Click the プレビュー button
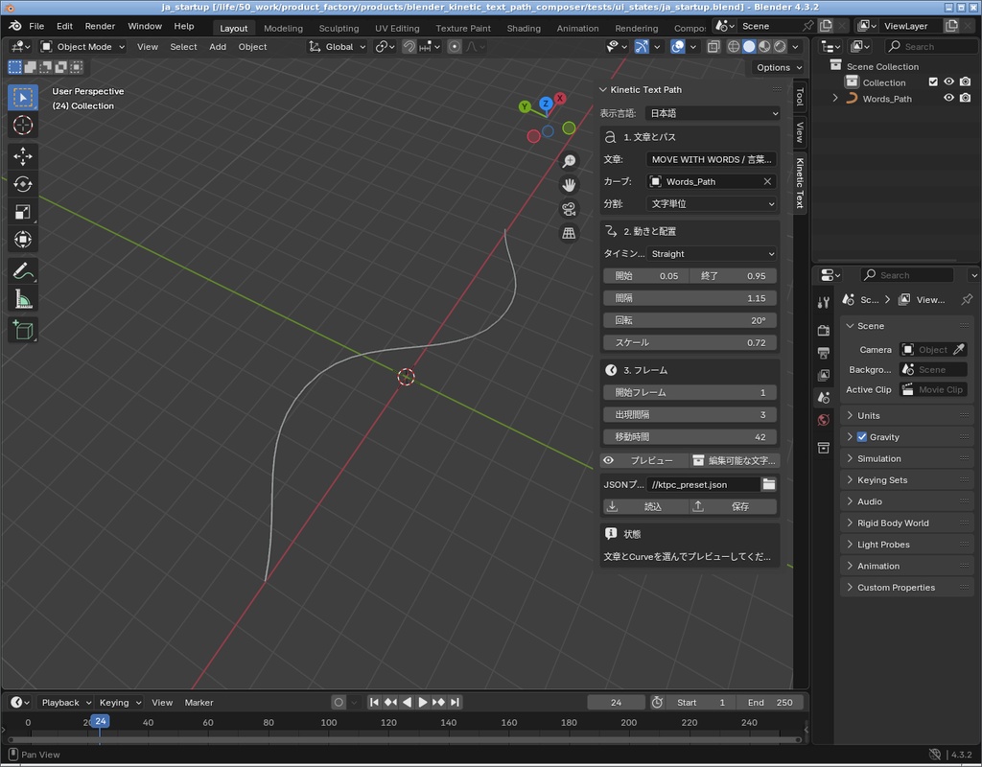The image size is (982, 767). click(643, 461)
